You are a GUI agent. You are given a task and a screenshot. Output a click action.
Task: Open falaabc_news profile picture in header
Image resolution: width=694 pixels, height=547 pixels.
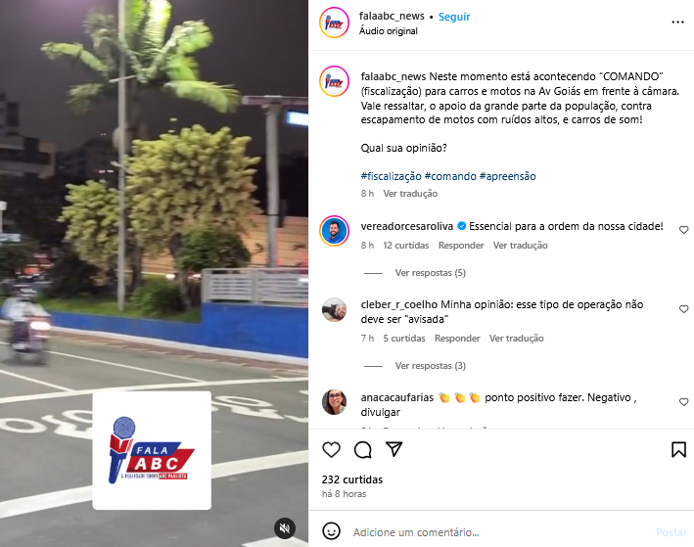coord(334,23)
